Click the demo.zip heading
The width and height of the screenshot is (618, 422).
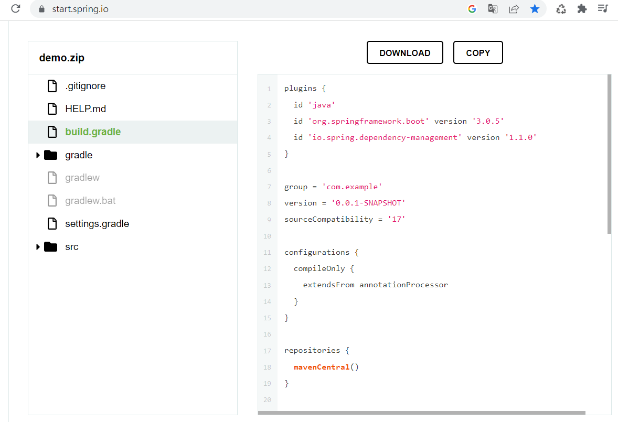[x=62, y=58]
